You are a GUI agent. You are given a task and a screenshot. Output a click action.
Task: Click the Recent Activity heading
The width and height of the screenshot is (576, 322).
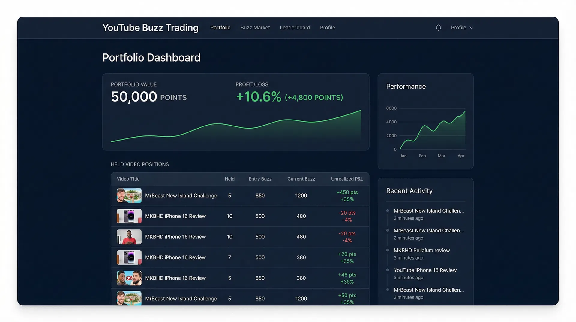coord(409,191)
